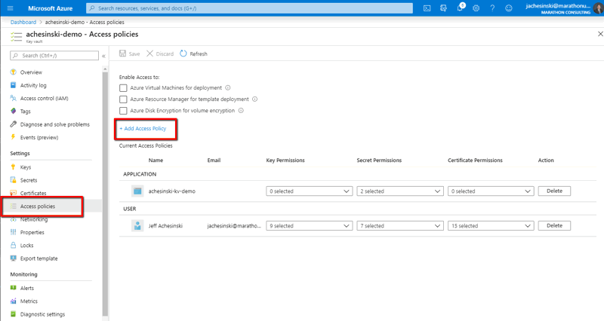604x321 pixels.
Task: Open the feedback smiley icon
Action: (x=509, y=8)
